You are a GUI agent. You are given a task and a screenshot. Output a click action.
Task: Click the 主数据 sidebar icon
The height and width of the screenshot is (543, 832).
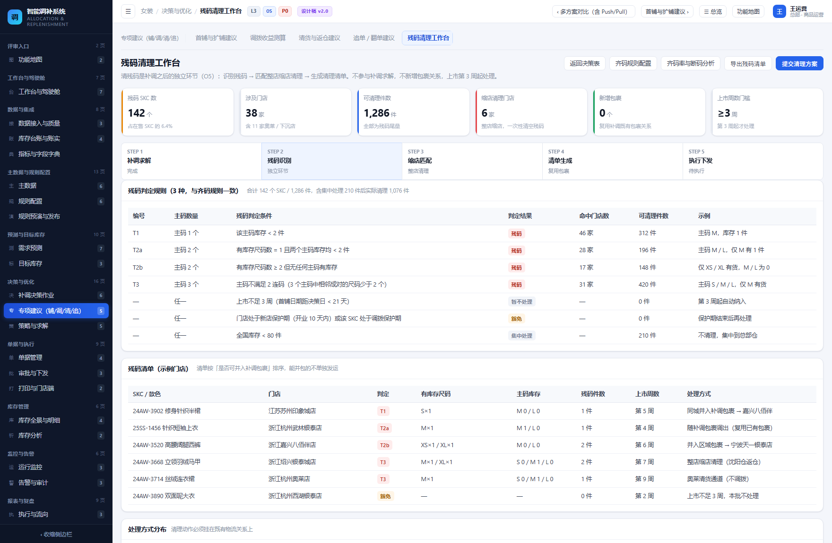pyautogui.click(x=11, y=186)
